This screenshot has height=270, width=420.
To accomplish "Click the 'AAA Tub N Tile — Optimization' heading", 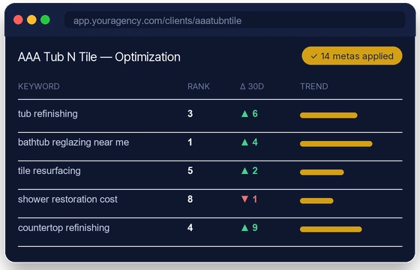I will [x=99, y=57].
